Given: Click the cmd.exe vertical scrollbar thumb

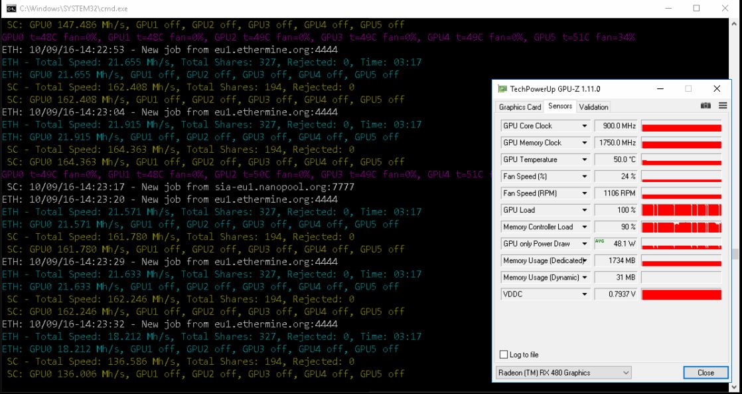Looking at the screenshot, I should click(x=735, y=254).
